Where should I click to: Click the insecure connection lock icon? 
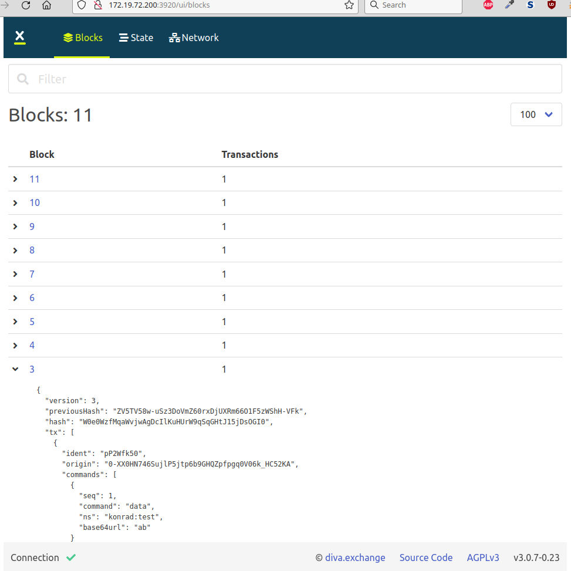[97, 5]
